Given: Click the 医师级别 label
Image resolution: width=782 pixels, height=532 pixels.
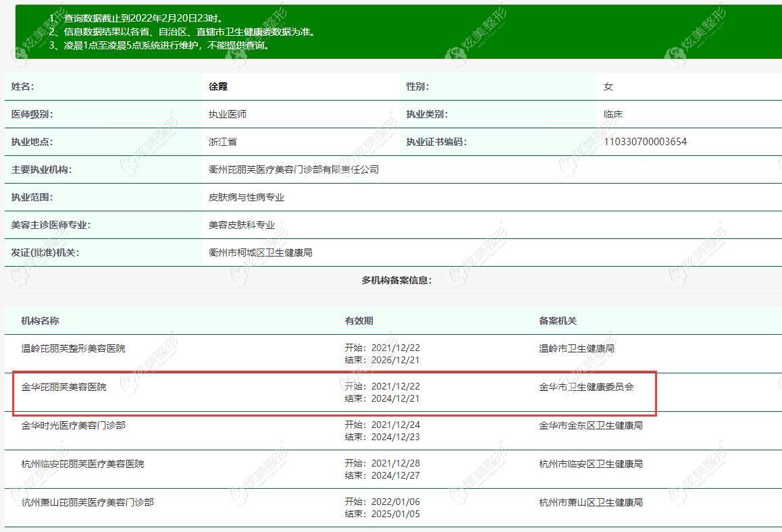Looking at the screenshot, I should click(x=32, y=114).
